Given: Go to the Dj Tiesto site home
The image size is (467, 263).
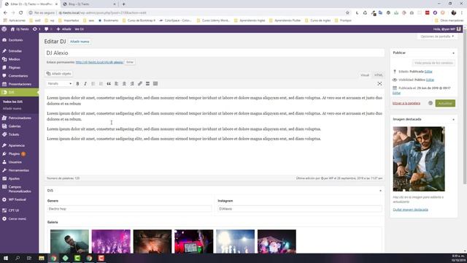Looking at the screenshot, I should pyautogui.click(x=20, y=29).
